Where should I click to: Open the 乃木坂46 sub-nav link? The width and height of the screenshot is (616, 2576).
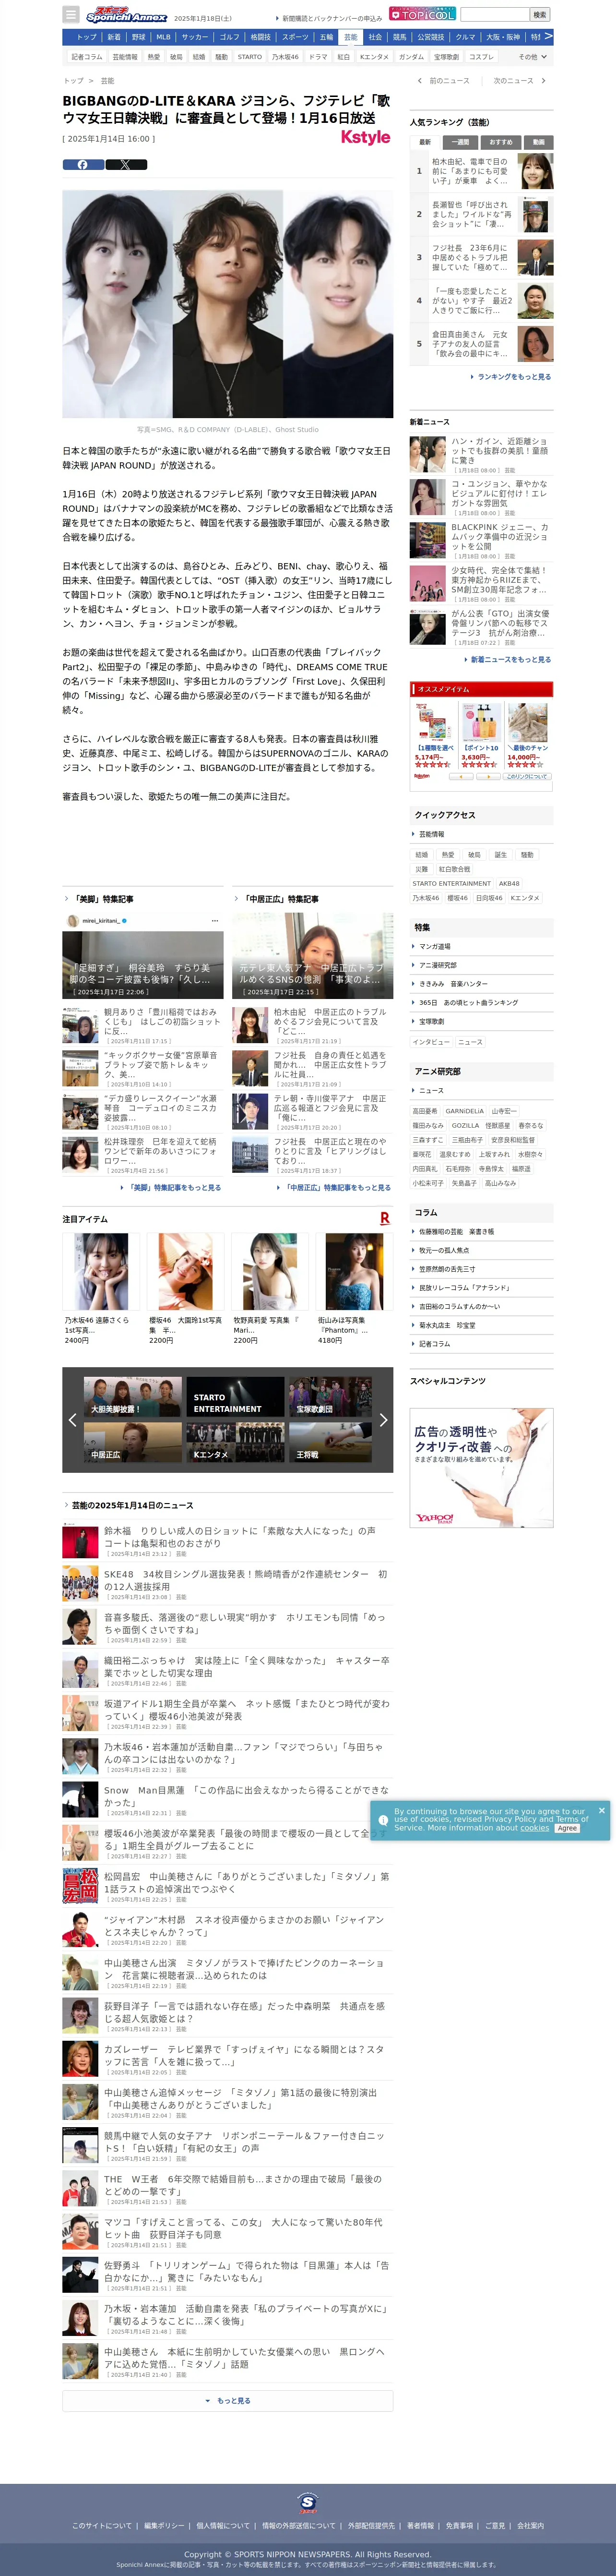285,57
